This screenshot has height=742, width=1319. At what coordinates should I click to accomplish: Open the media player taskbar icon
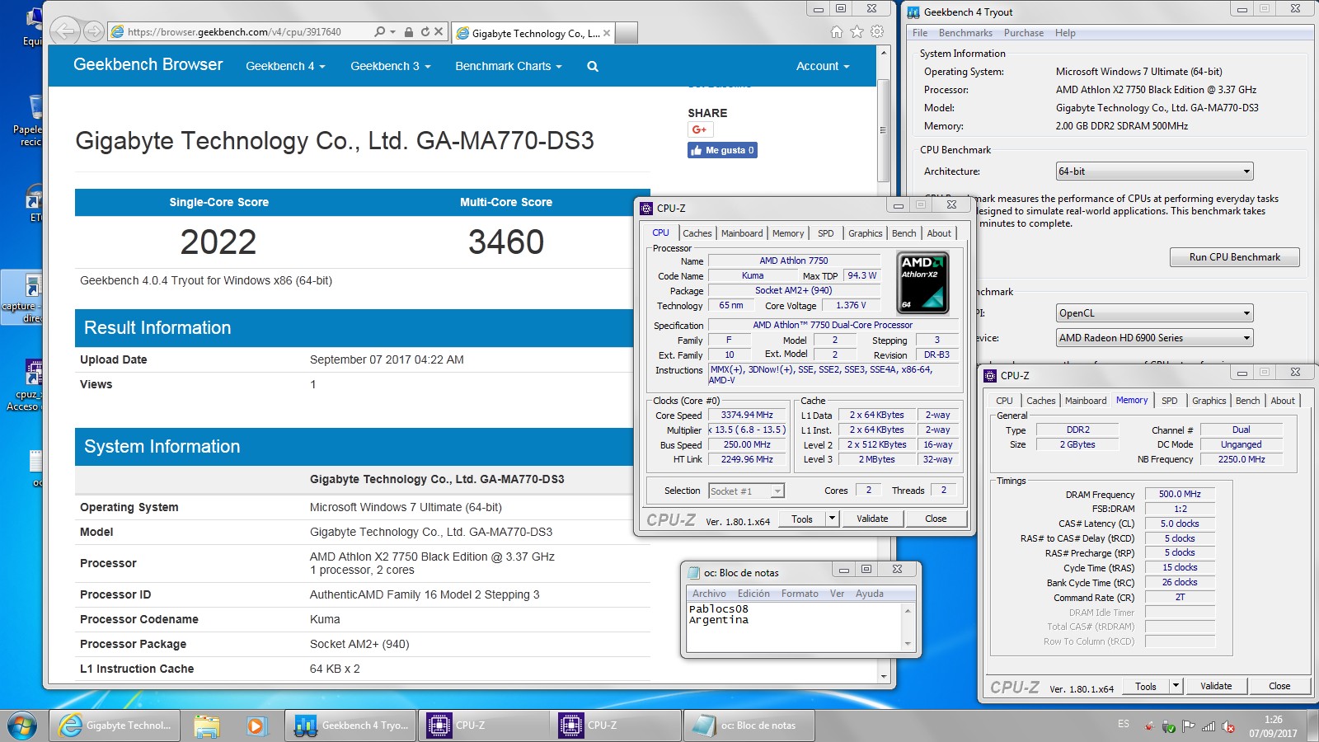[256, 726]
